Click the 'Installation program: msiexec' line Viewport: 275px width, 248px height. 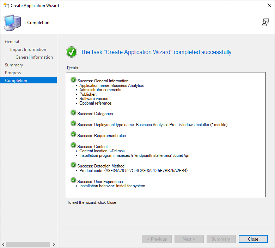pos(134,155)
